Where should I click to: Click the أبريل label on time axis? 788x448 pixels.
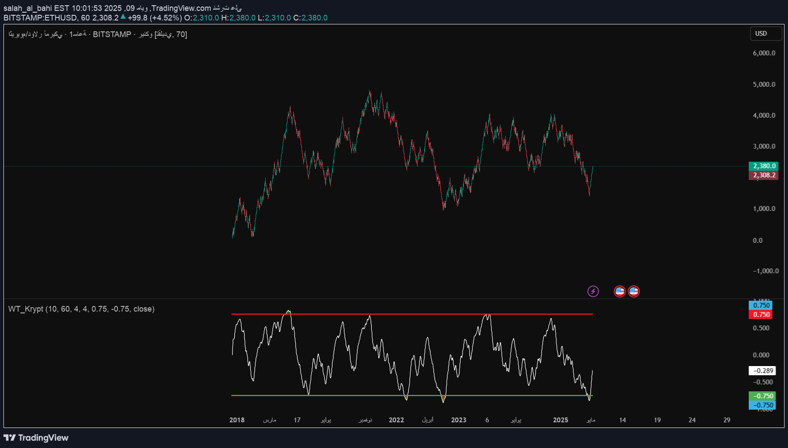point(428,420)
